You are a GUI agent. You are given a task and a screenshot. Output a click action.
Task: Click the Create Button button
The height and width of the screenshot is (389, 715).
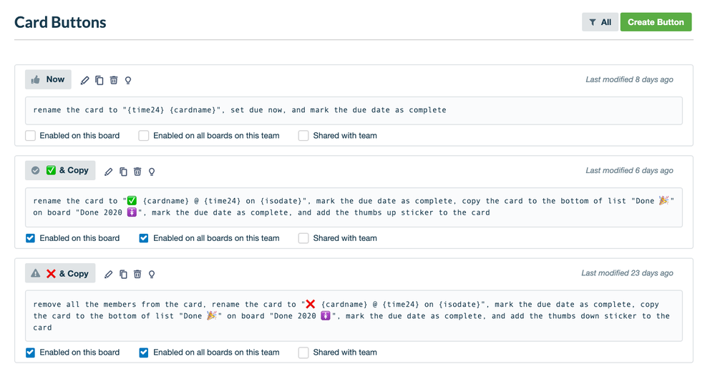656,22
